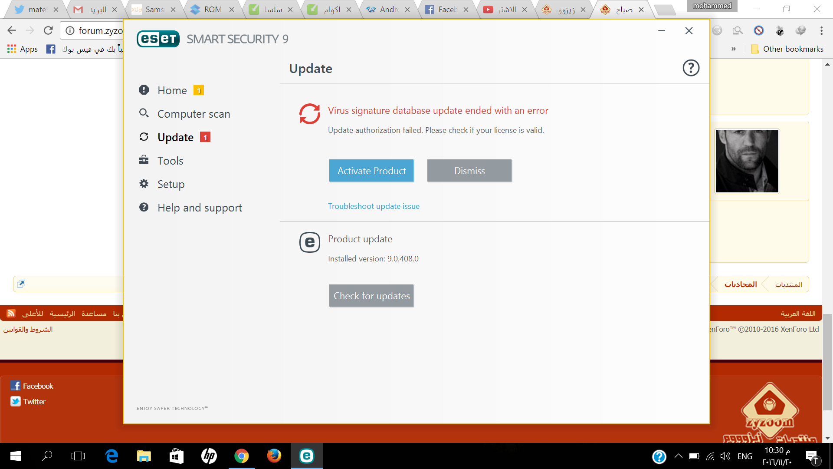Open Computer scan in ESET sidebar
Image resolution: width=833 pixels, height=469 pixels.
click(x=193, y=114)
